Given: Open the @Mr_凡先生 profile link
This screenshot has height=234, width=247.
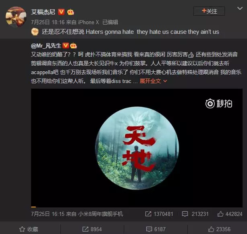Looking at the screenshot, I should pyautogui.click(x=46, y=46).
